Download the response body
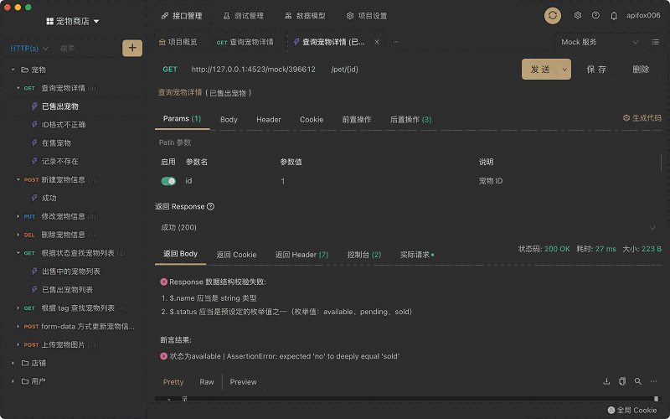Viewport: 670px width, 419px height. [606, 381]
